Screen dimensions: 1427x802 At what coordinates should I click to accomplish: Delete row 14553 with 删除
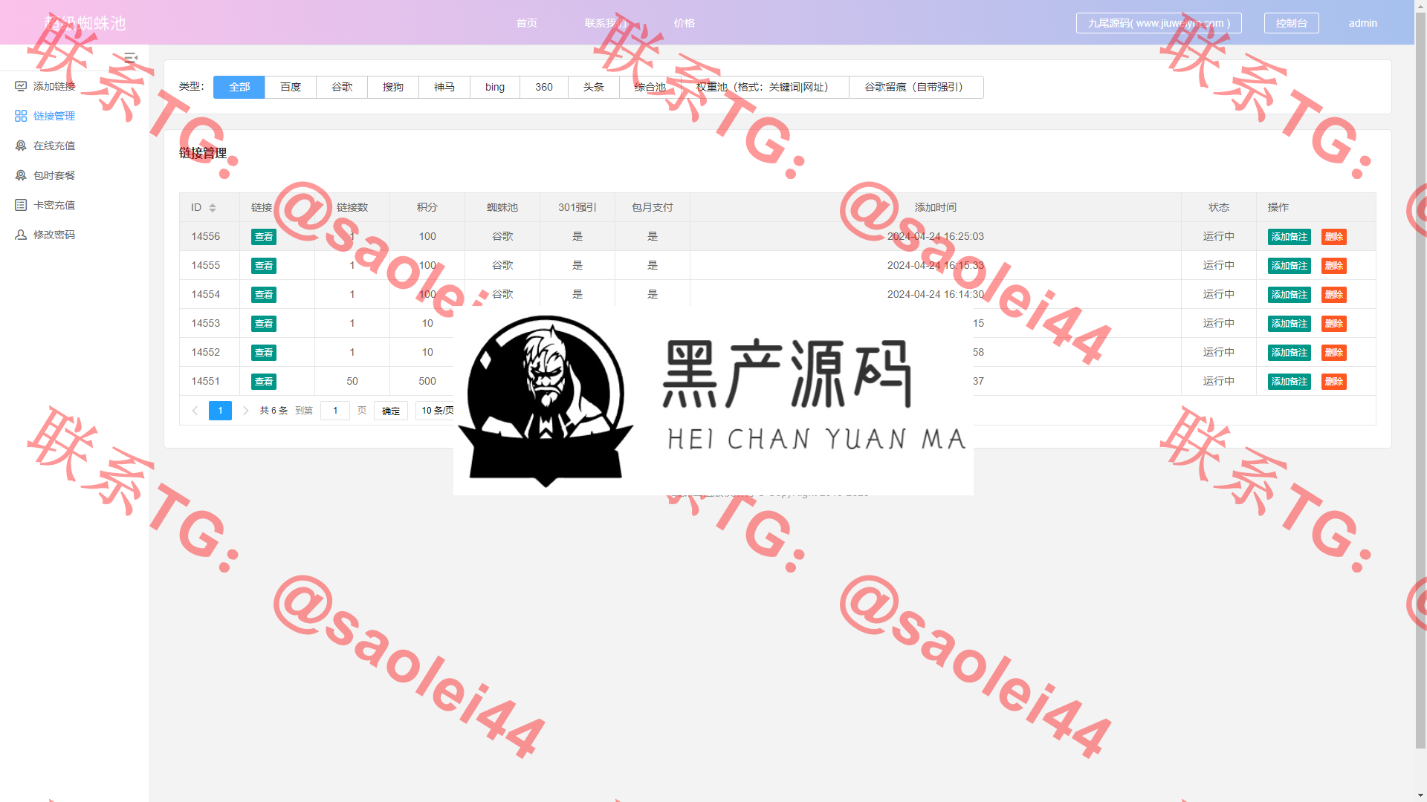tap(1334, 324)
